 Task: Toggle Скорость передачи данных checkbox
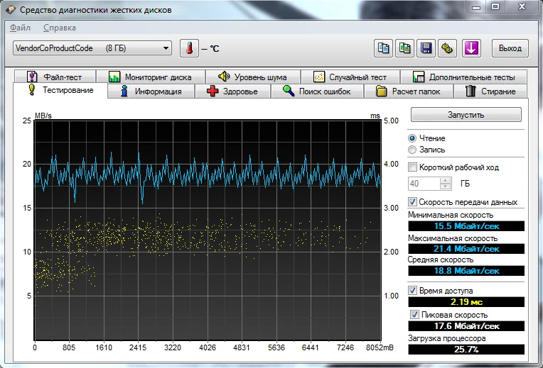413,202
